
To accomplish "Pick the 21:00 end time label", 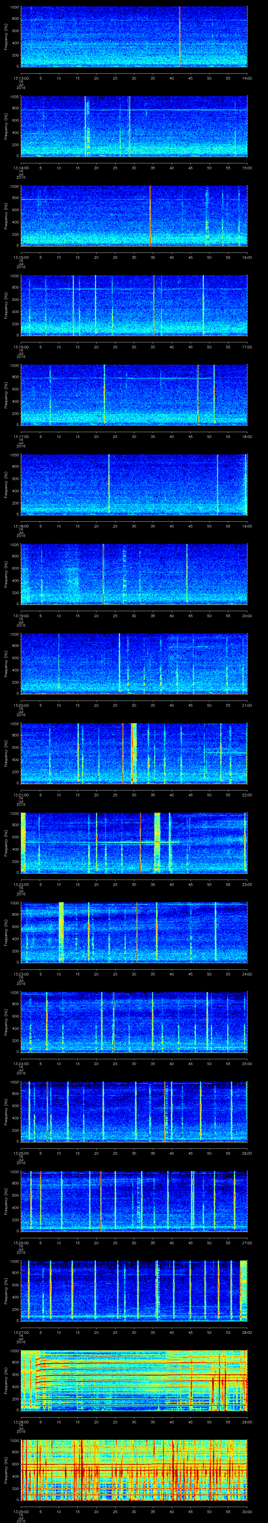I will (x=247, y=705).
